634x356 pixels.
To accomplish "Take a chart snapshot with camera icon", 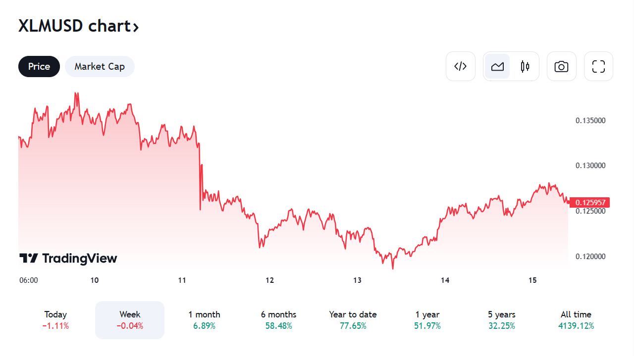I will click(x=561, y=66).
